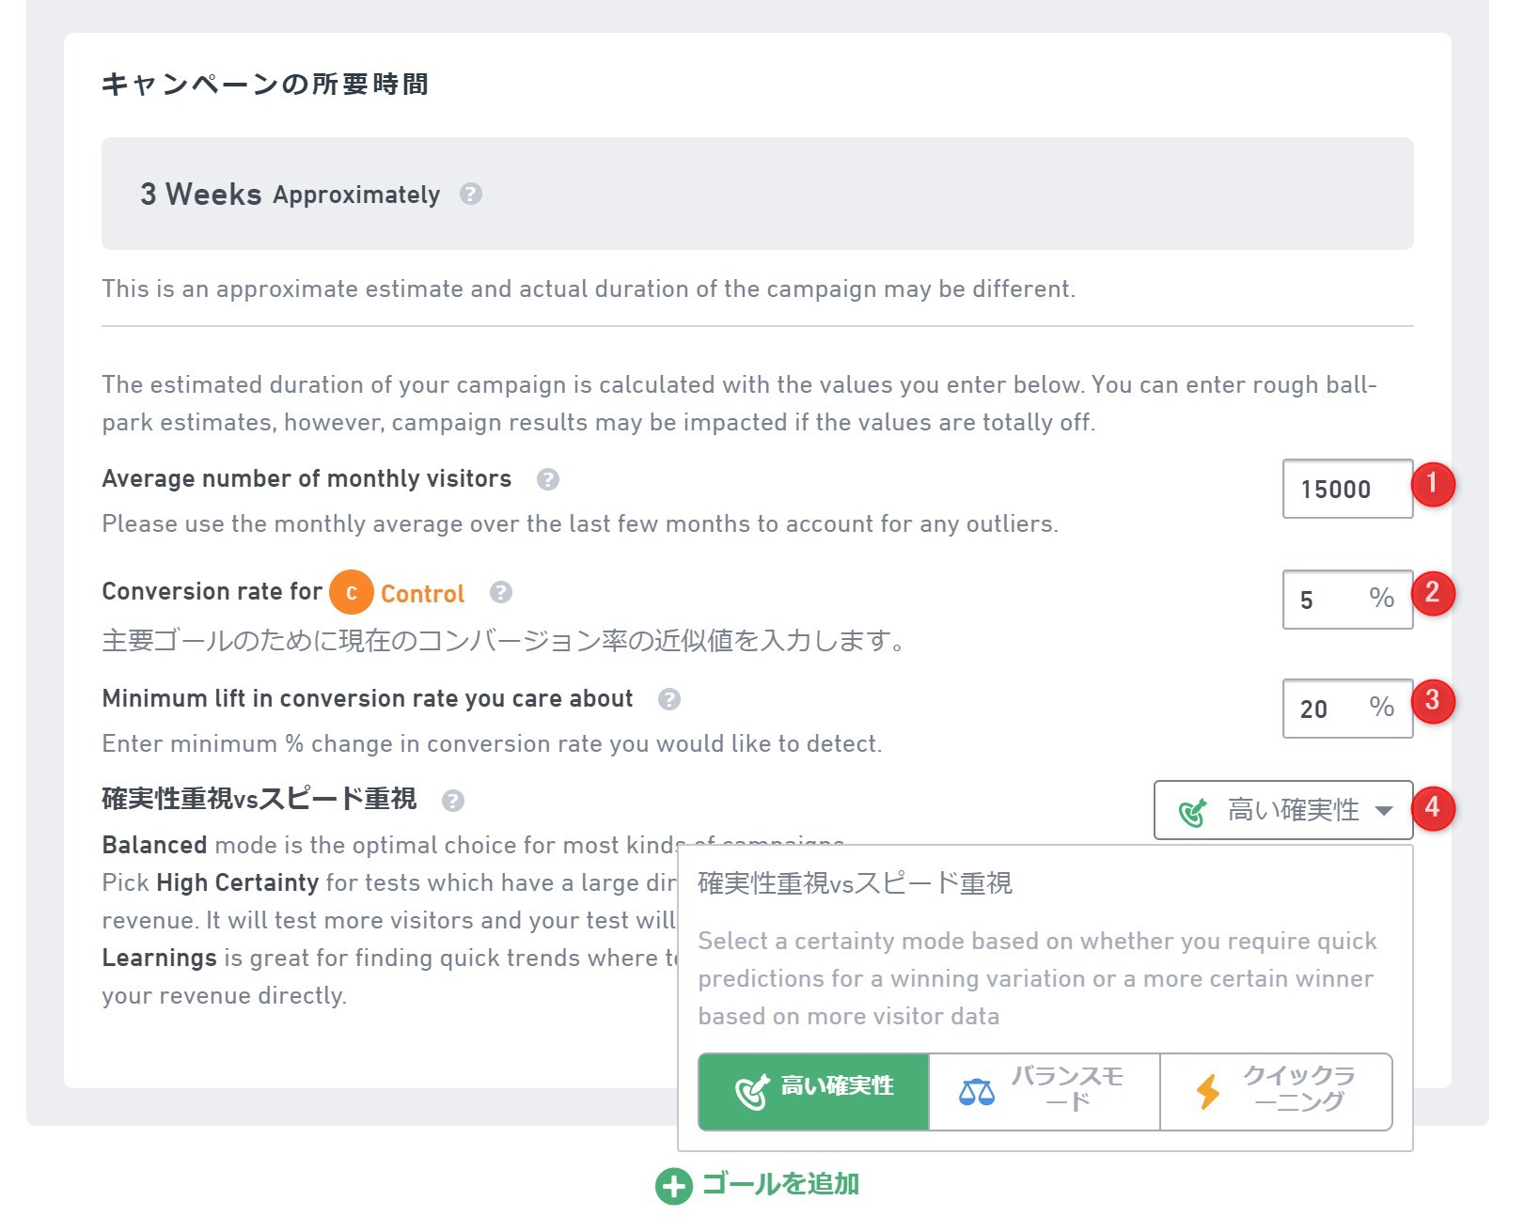
Task: Click the lightning bolt icon on クイックラーニング
Action: 1208,1092
